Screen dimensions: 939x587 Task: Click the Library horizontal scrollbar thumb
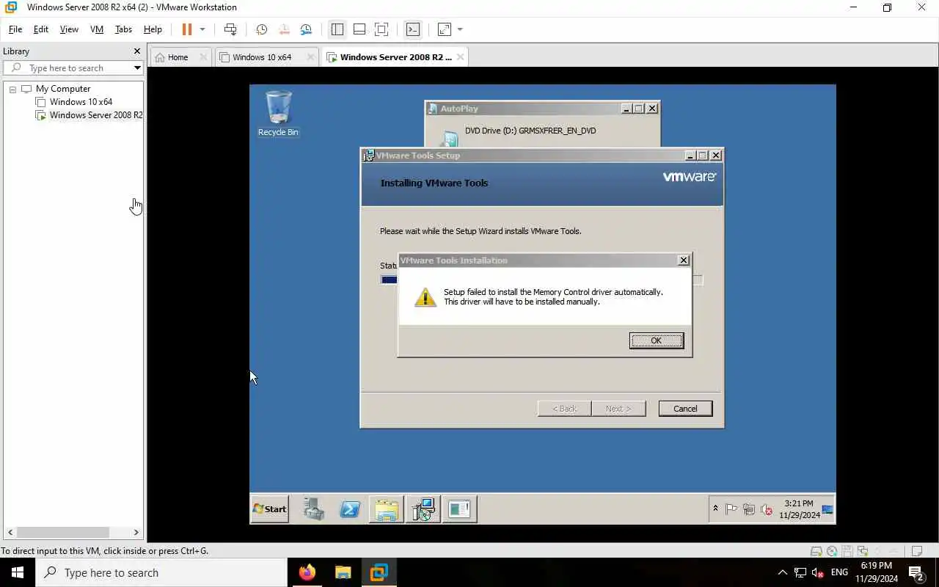coord(63,532)
